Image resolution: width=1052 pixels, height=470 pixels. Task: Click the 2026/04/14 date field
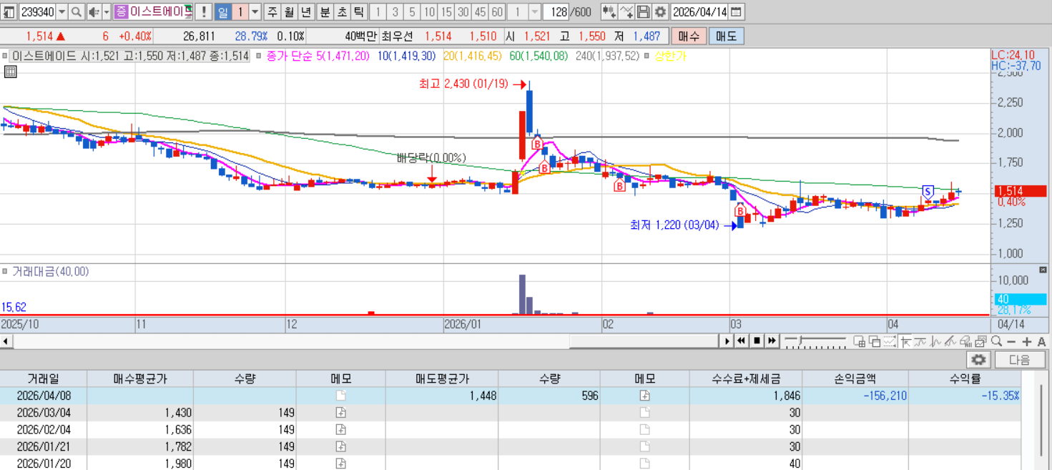click(x=699, y=11)
